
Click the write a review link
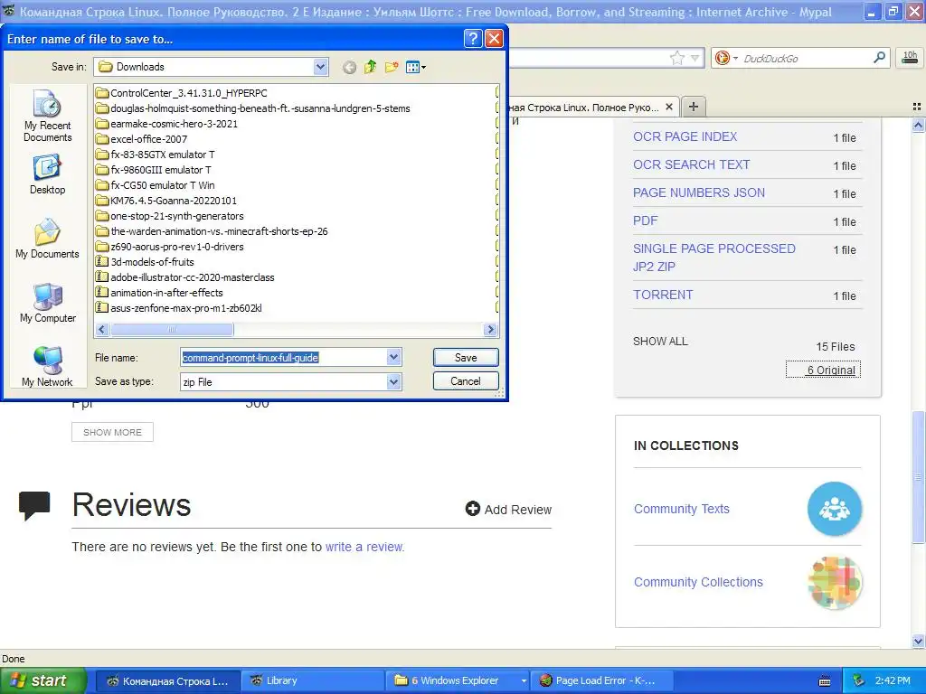[x=364, y=547]
